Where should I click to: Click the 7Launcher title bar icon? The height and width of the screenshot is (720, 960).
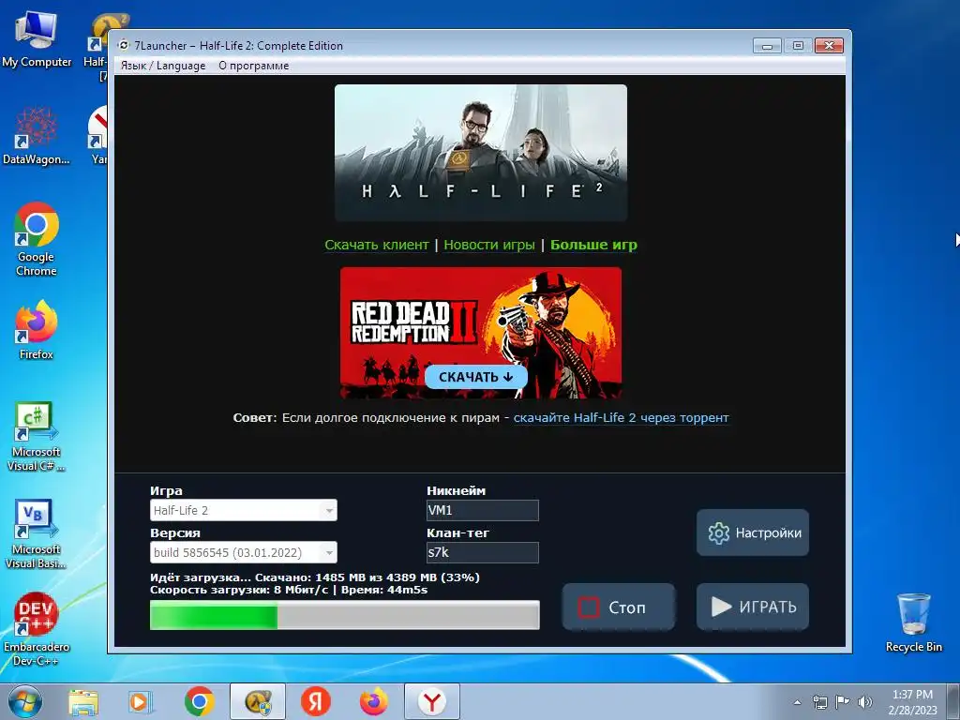(x=124, y=45)
